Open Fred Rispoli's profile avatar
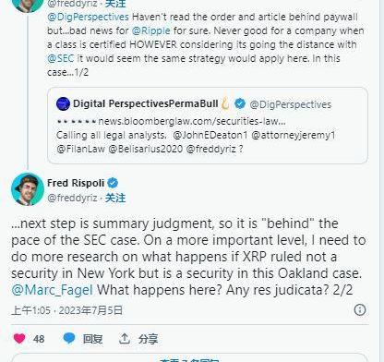The height and width of the screenshot is (362, 384). tap(28, 189)
